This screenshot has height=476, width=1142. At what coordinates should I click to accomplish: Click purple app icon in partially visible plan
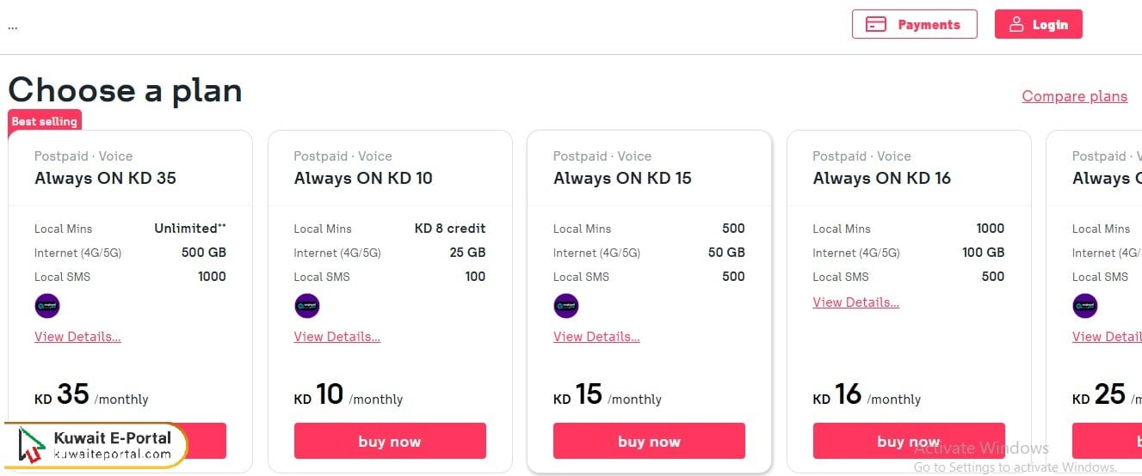[1085, 306]
